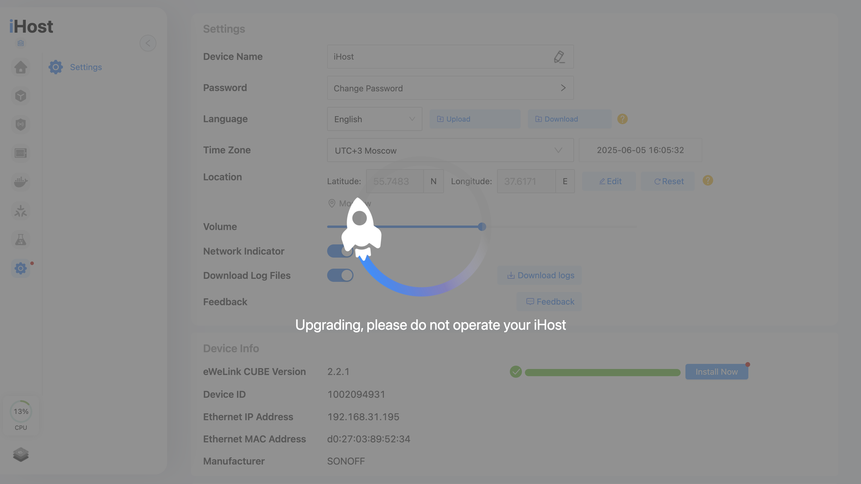Open the English language dropdown

click(x=375, y=119)
